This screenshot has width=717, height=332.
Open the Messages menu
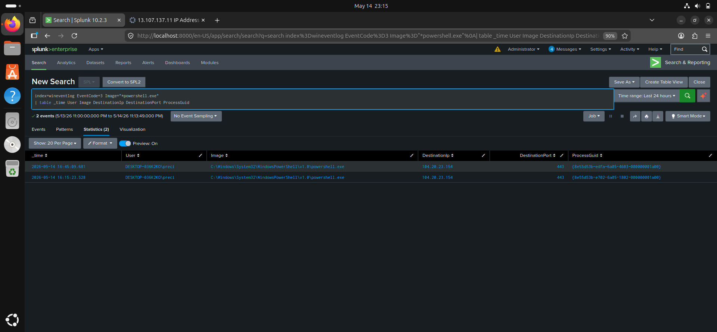coord(565,49)
